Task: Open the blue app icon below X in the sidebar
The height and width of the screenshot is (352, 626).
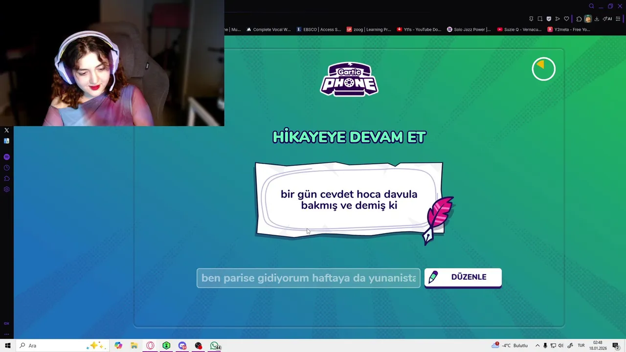Action: [7, 141]
